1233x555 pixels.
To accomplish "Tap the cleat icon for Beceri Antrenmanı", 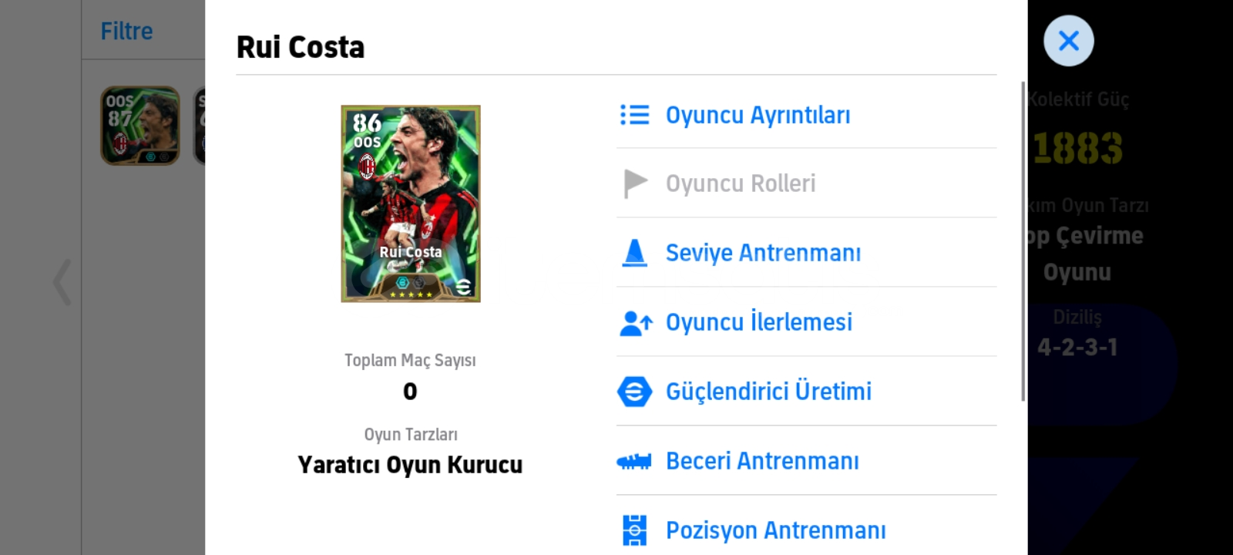I will 634,462.
